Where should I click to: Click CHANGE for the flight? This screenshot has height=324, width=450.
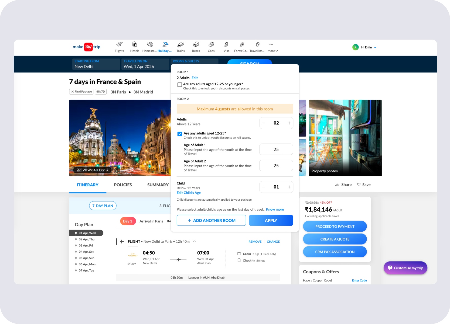[273, 242]
